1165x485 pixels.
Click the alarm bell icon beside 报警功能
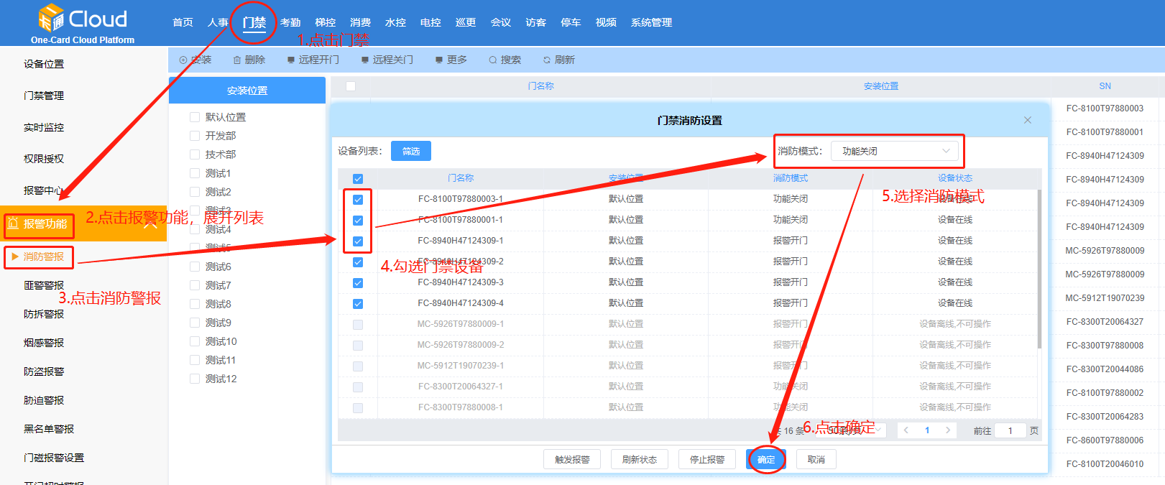pos(13,224)
